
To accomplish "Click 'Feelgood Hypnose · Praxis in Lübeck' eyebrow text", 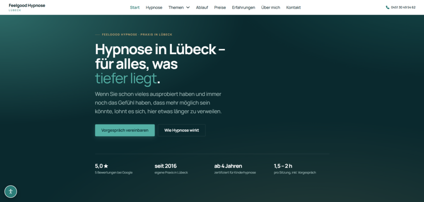I will point(137,35).
